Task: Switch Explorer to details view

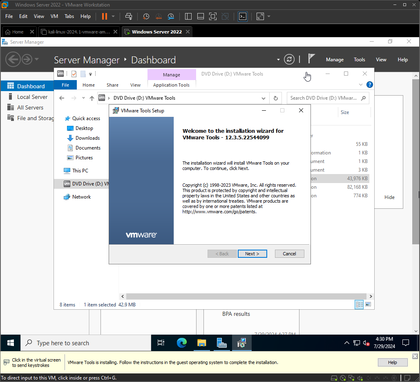Action: (359, 305)
